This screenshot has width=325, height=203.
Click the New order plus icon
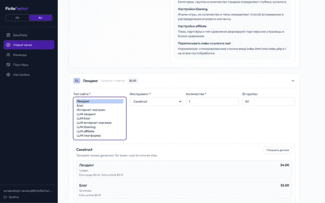tap(8, 45)
